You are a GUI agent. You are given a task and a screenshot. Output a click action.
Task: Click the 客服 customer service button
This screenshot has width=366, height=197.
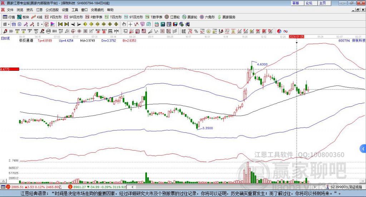tap(297, 3)
